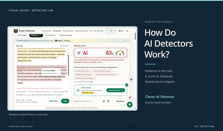This screenshot has width=223, height=131.
Task: Select the AI Detector pill tab
Action: [36, 35]
